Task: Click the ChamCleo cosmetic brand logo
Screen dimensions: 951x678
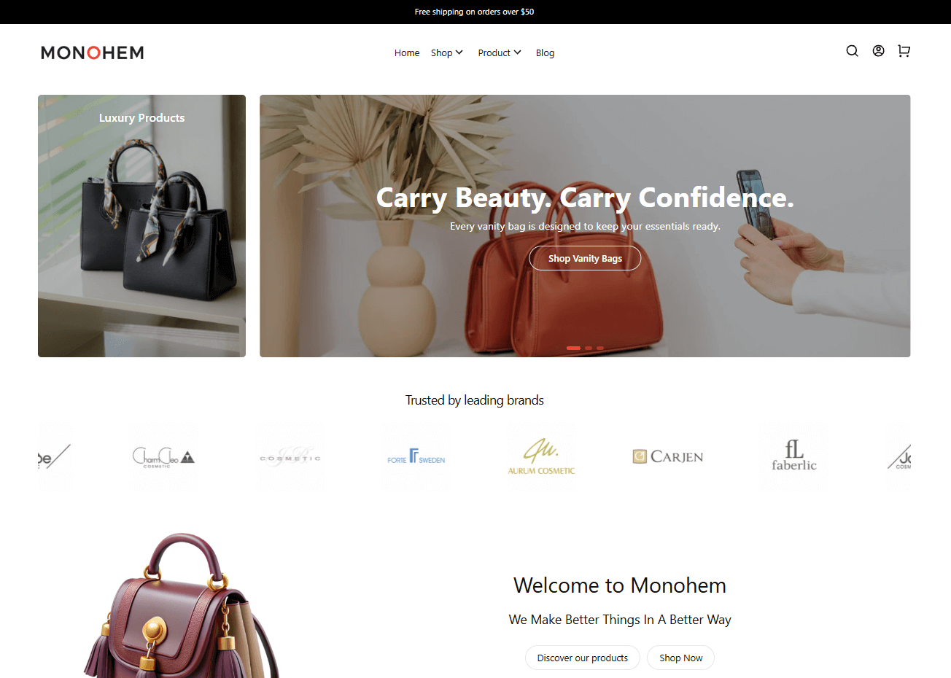Action: click(x=163, y=457)
